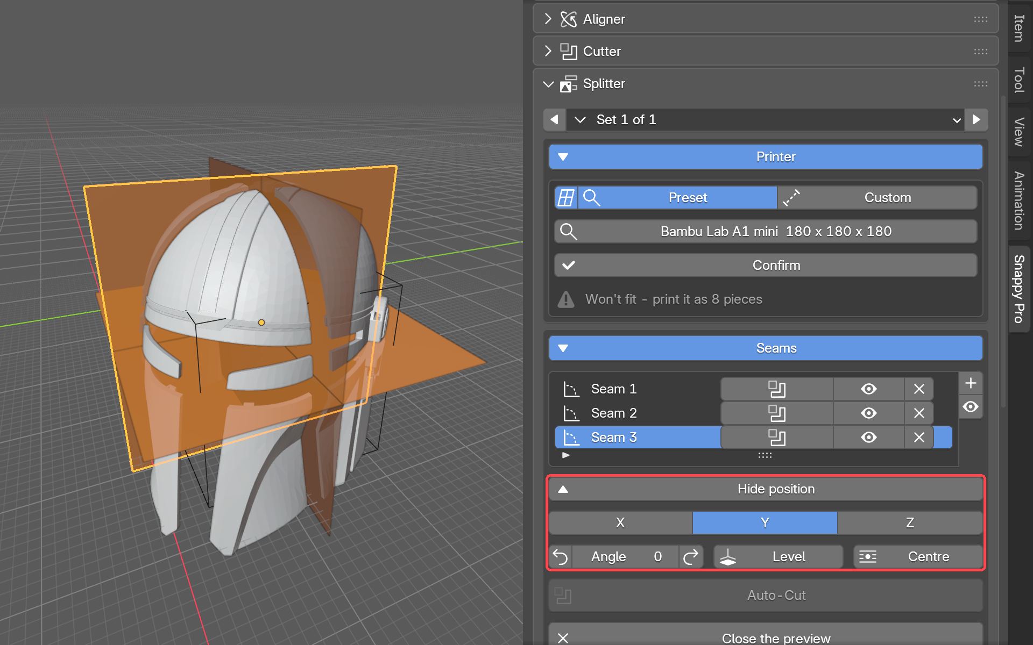
Task: Delete Seam 1 with the X
Action: [919, 389]
